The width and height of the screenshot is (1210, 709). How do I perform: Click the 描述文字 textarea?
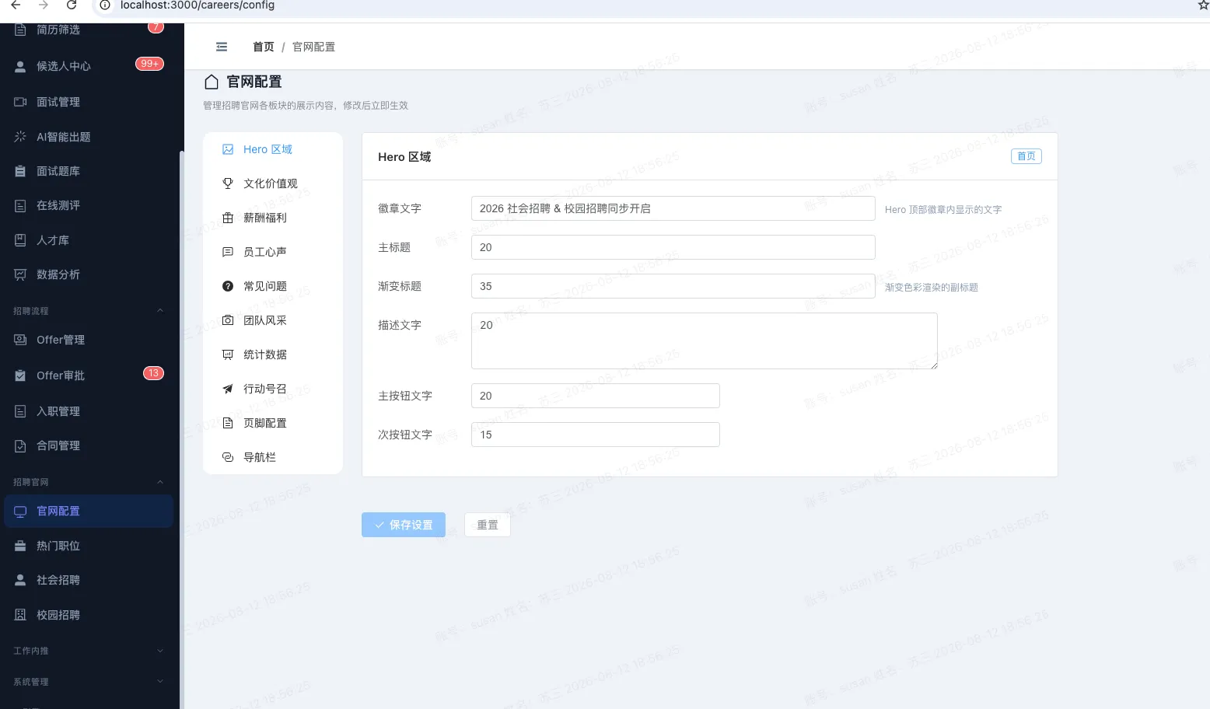[705, 341]
